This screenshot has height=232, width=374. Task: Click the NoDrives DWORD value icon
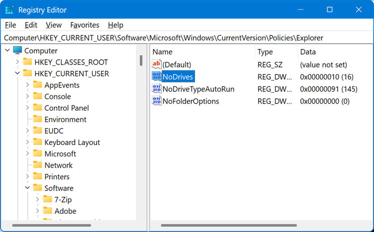click(x=157, y=76)
